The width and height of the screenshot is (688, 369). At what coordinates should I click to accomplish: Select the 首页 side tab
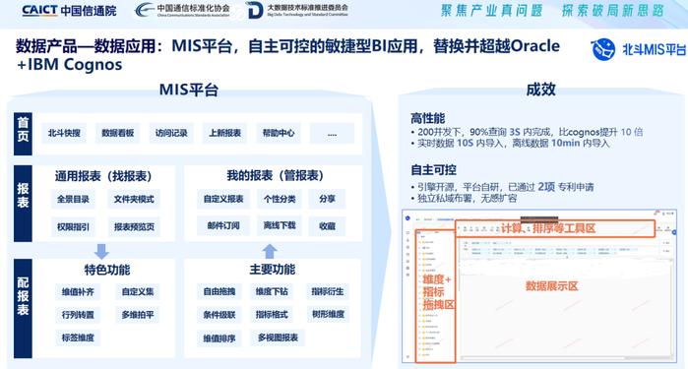pos(23,134)
